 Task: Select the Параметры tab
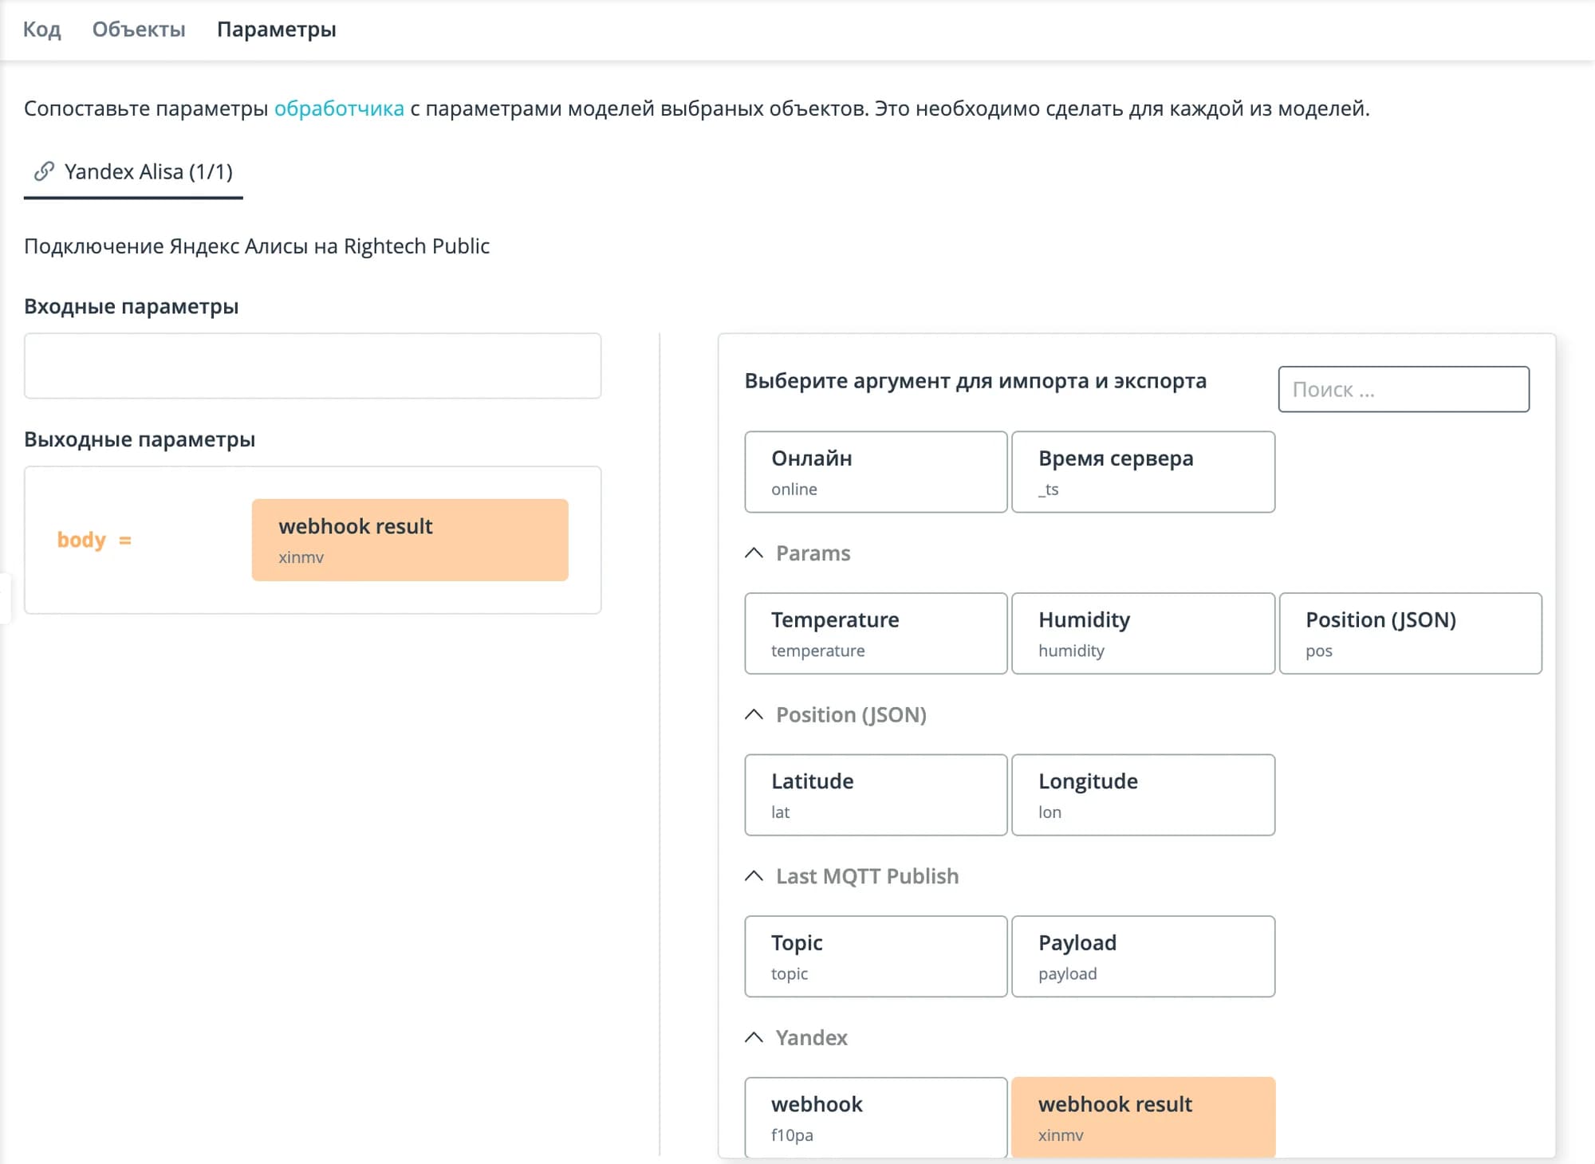pos(276,29)
